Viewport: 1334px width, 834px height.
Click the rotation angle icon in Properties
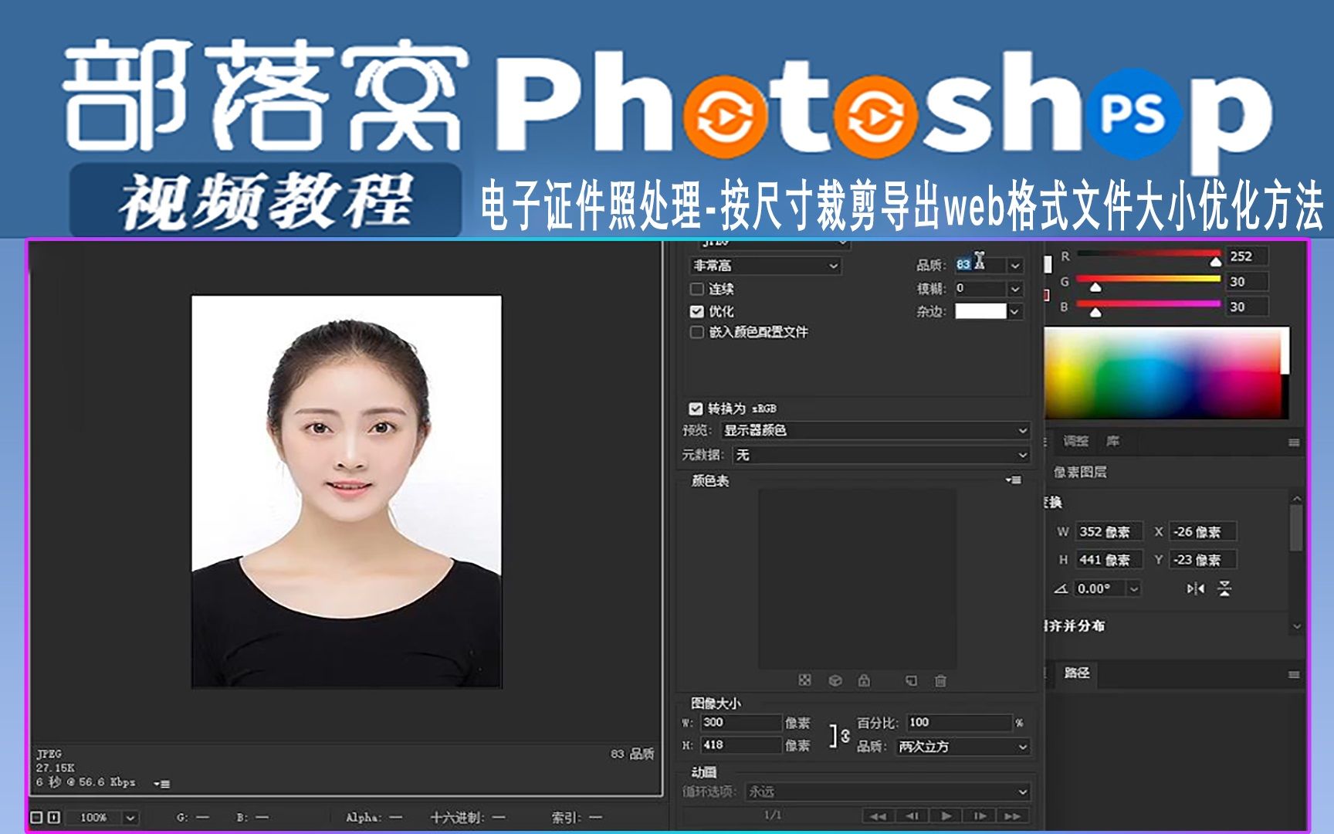(1061, 588)
